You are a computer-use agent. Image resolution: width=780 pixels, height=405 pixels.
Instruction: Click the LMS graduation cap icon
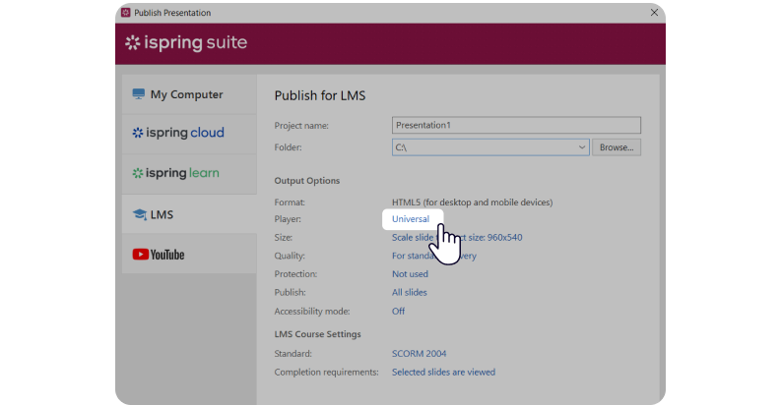coord(140,214)
